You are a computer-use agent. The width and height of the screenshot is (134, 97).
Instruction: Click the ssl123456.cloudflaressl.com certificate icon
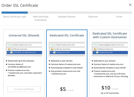(x=12, y=52)
